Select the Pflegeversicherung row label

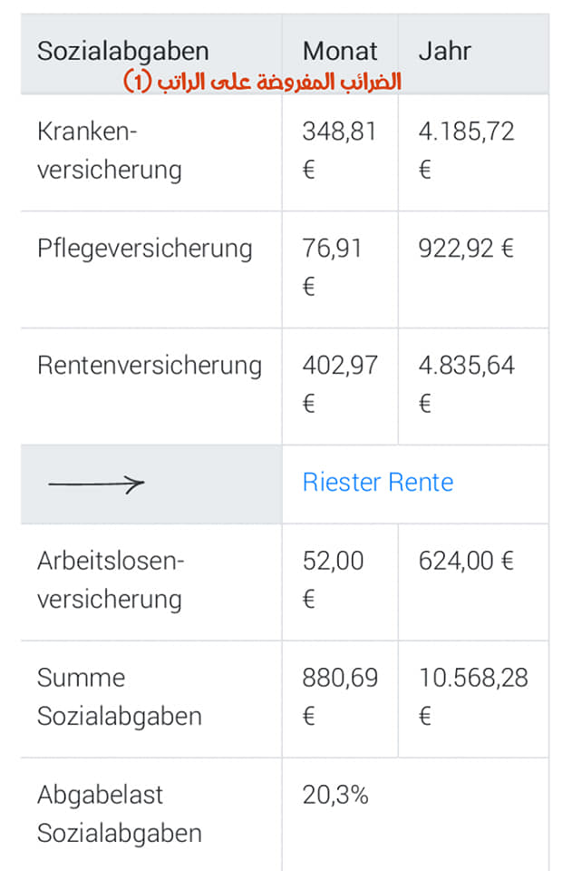coord(145,249)
